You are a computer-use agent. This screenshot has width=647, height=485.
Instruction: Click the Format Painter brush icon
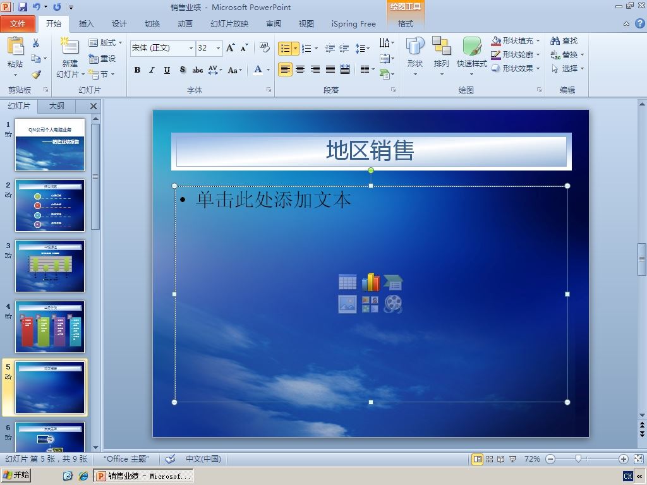point(36,75)
